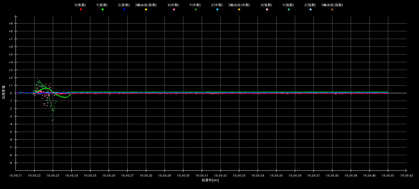The image size is (419, 189).
Task: Click the -9 label on acceleration axis
Action: coord(11,163)
